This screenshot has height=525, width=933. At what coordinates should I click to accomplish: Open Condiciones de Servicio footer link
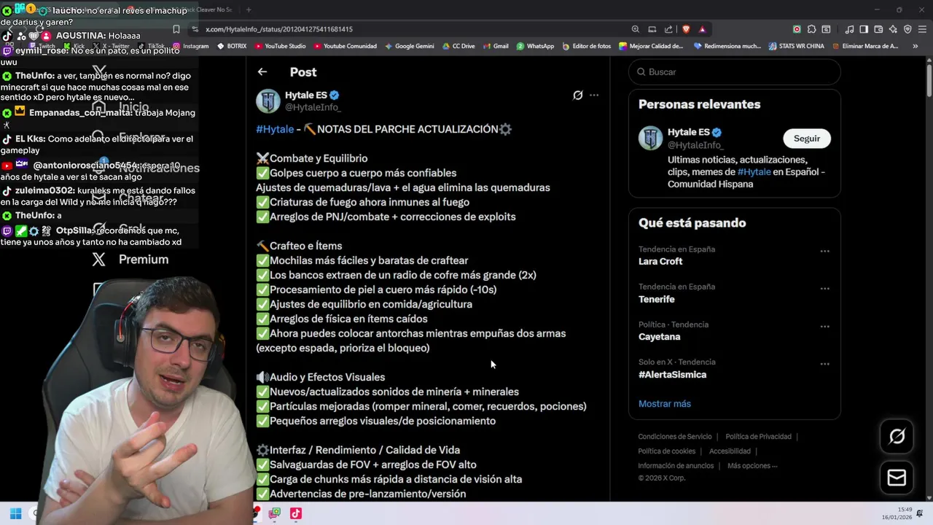click(x=675, y=437)
